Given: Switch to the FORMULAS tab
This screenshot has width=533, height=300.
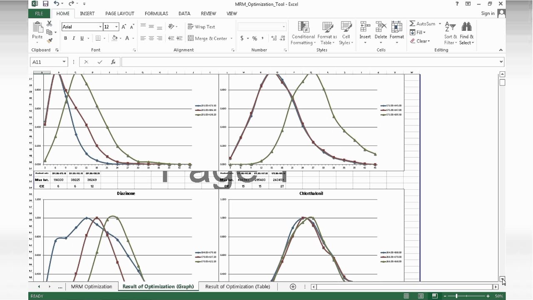Looking at the screenshot, I should pos(156,13).
